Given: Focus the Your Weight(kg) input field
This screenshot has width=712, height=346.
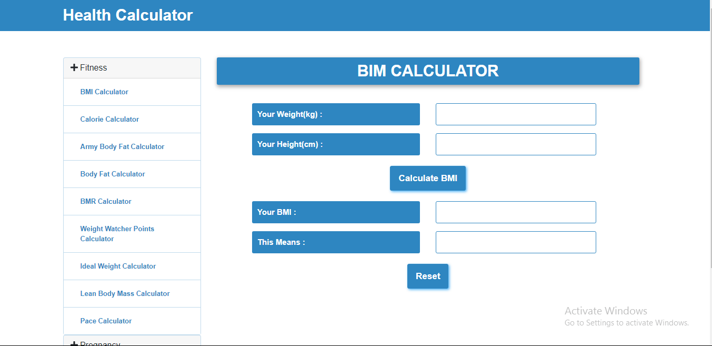Looking at the screenshot, I should coord(516,114).
